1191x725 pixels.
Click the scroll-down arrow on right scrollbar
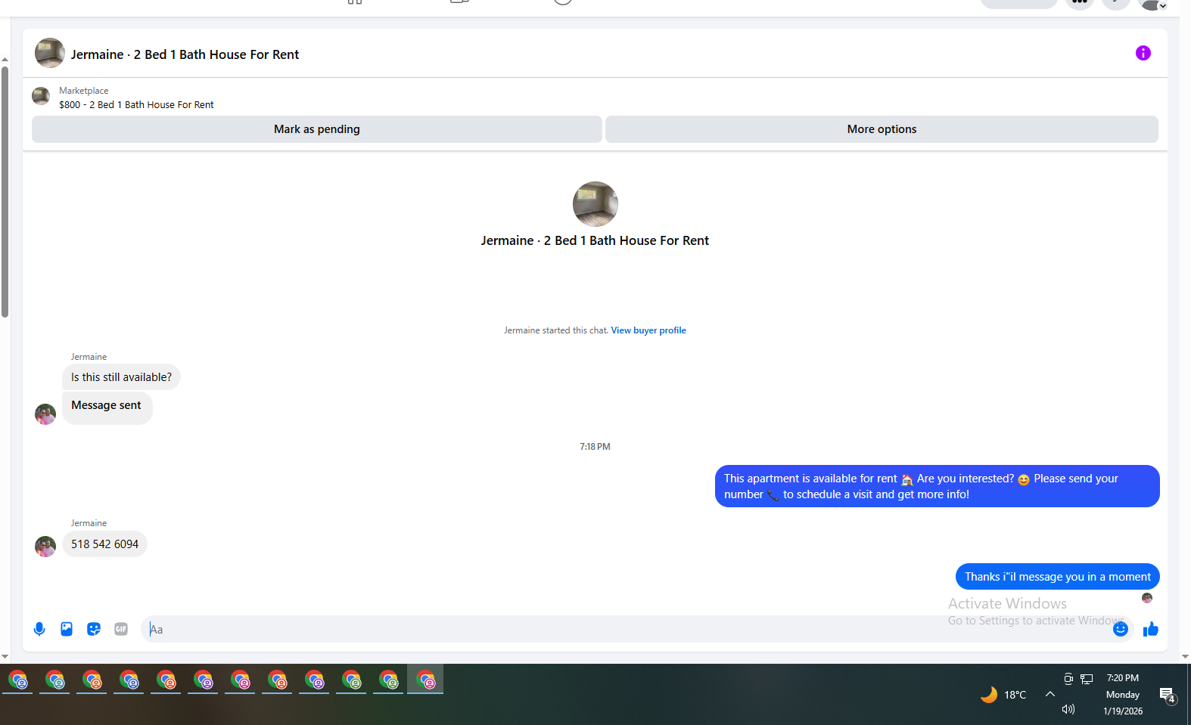(x=1185, y=657)
